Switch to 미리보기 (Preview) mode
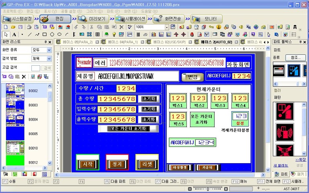The image size is (309, 193). point(93,19)
